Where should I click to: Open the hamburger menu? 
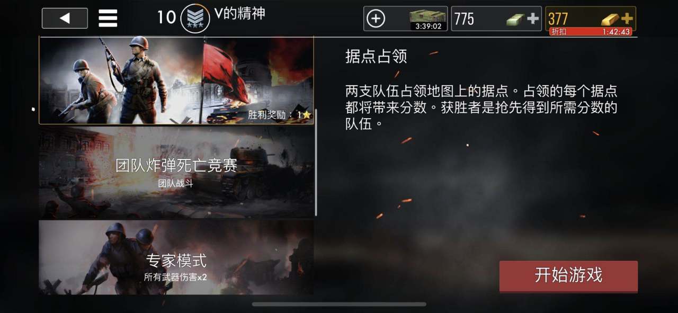tap(108, 19)
